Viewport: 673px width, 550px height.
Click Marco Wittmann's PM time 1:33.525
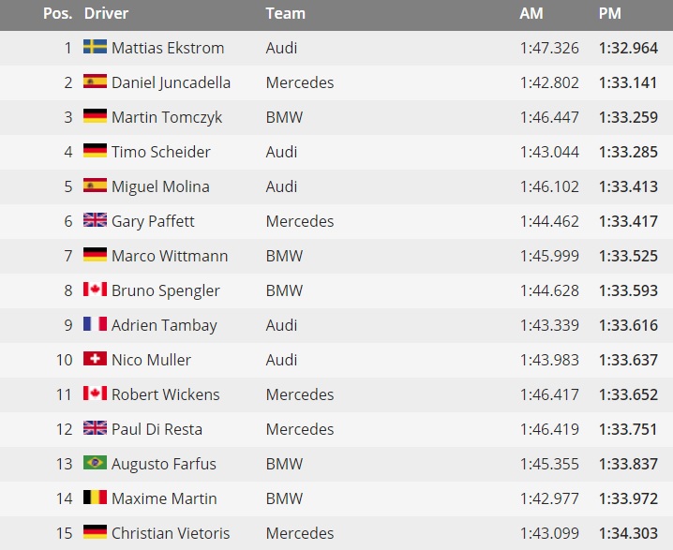(x=628, y=256)
